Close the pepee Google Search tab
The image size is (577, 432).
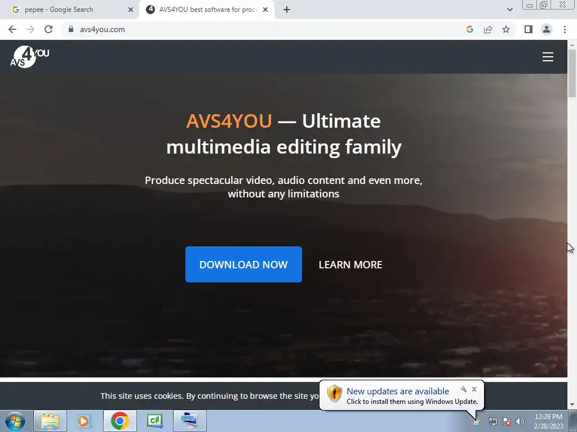click(131, 10)
